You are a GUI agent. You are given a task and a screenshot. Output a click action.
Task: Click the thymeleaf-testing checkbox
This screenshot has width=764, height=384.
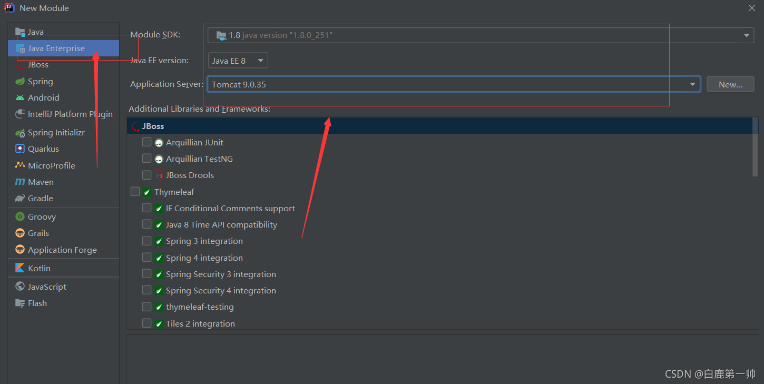click(x=147, y=307)
